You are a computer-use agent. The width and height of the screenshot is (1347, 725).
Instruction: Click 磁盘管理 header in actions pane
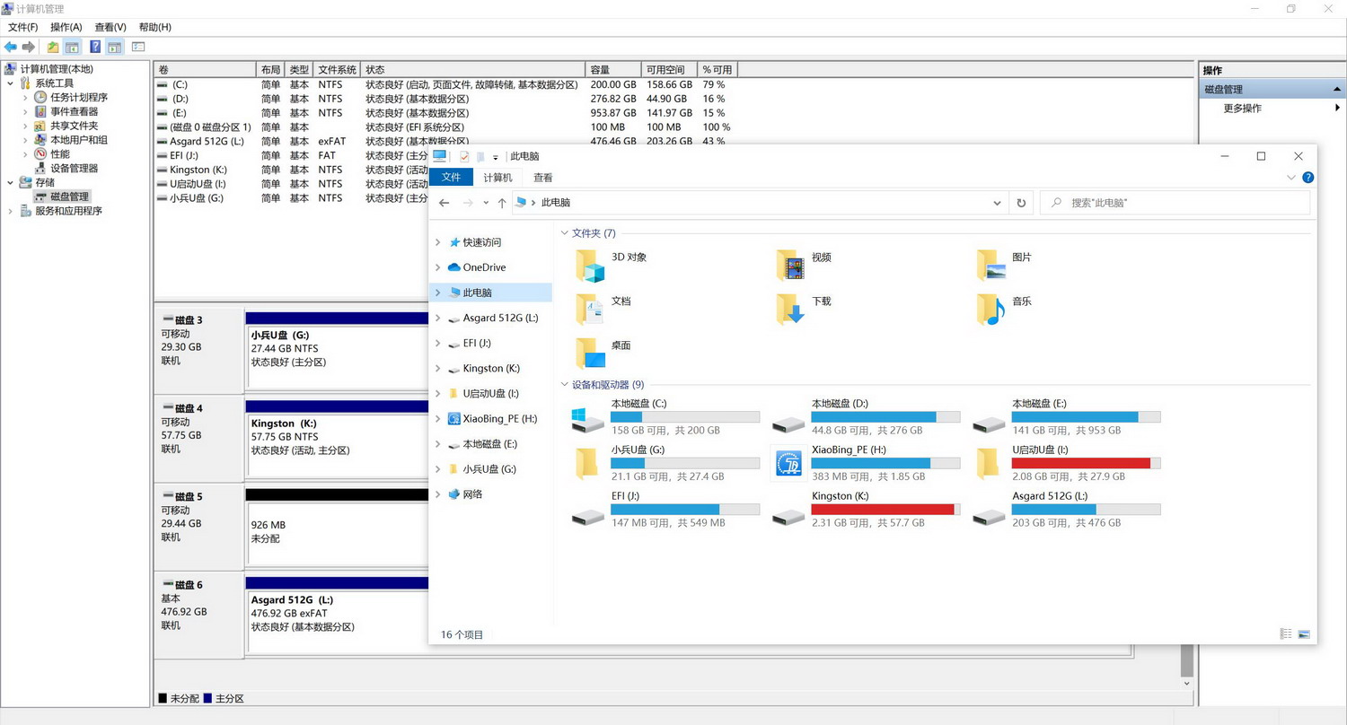(1272, 89)
